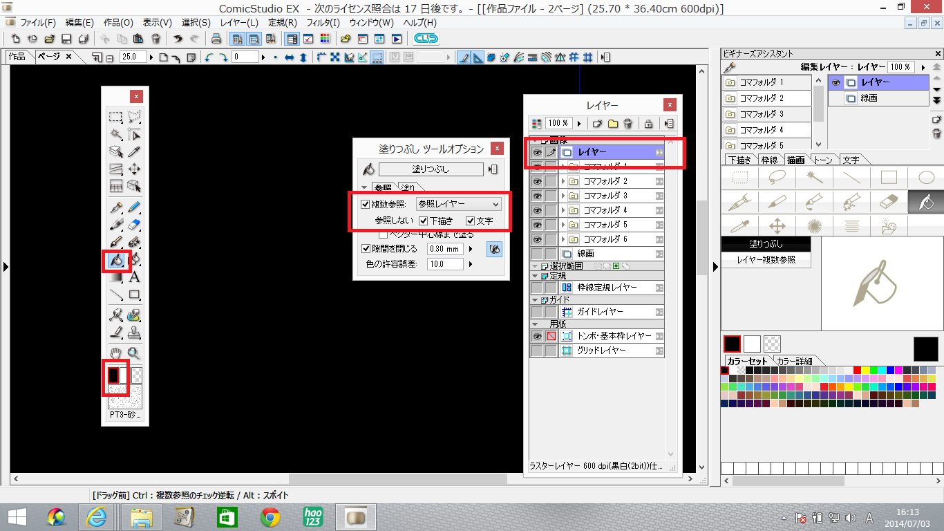Viewport: 944px width, 531px height.
Task: Collapse the 選択範囲 section in Layer panel
Action: click(x=535, y=266)
